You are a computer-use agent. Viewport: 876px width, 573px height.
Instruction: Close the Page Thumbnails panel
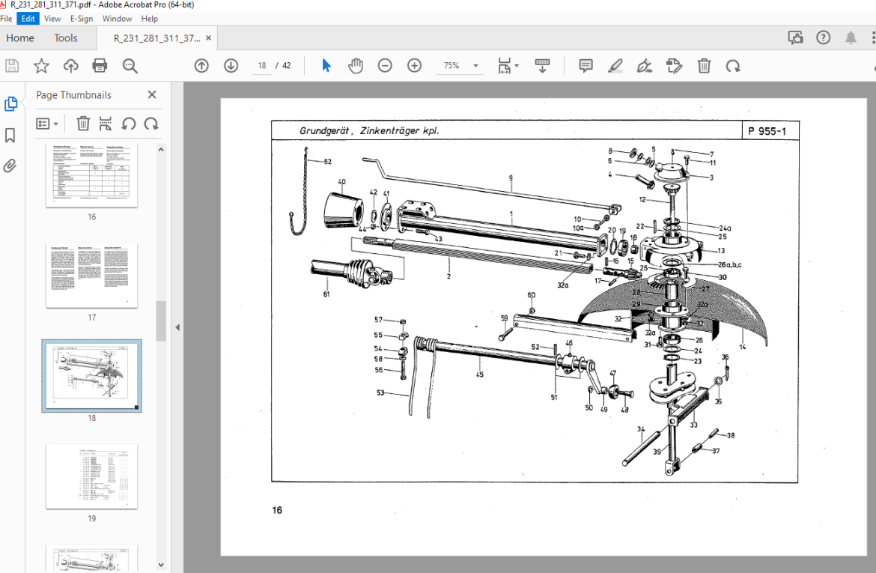coord(152,94)
